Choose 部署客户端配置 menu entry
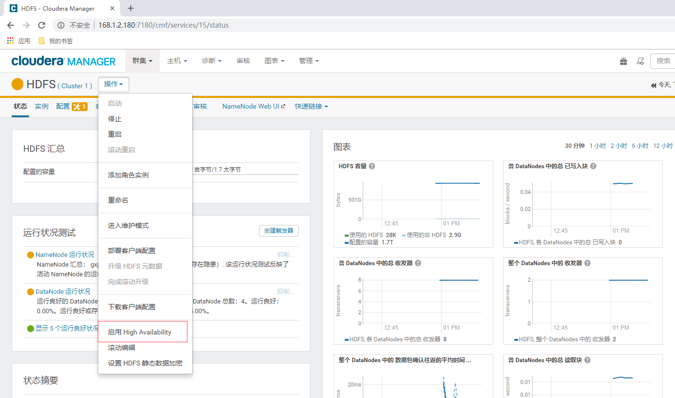The height and width of the screenshot is (398, 675). tap(145, 251)
